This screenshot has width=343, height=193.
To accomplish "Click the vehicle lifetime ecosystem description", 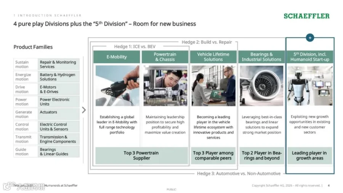I will (x=213, y=127).
